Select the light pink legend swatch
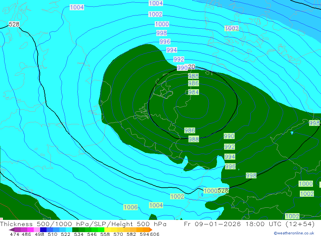This screenshot has width=321, height=236. coord(37,230)
